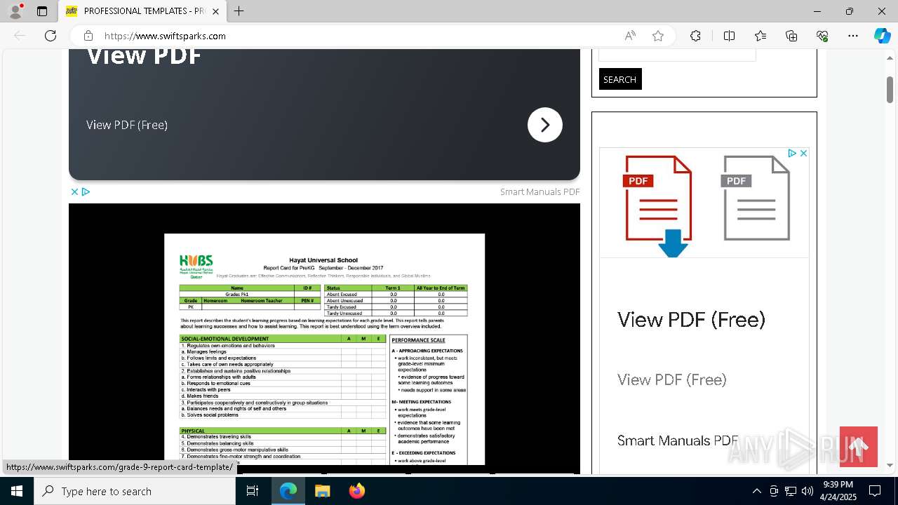The height and width of the screenshot is (505, 898).
Task: Click the SEARCH button
Action: click(620, 79)
